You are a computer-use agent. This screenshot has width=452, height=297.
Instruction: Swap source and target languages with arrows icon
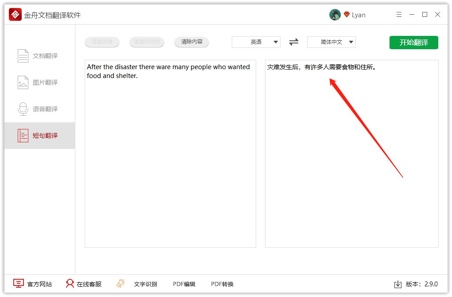(x=293, y=42)
